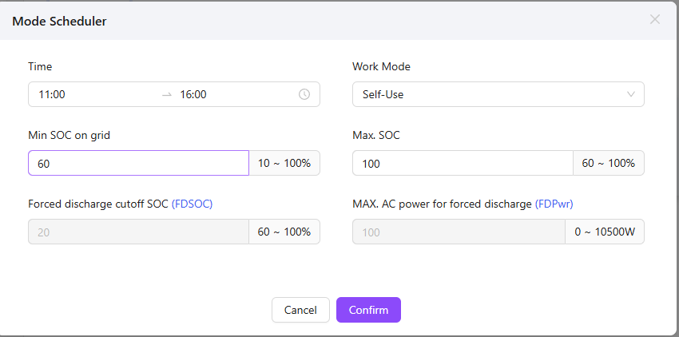The height and width of the screenshot is (337, 679).
Task: Click the range hint beside forced discharge cutoff SOC
Action: point(284,232)
